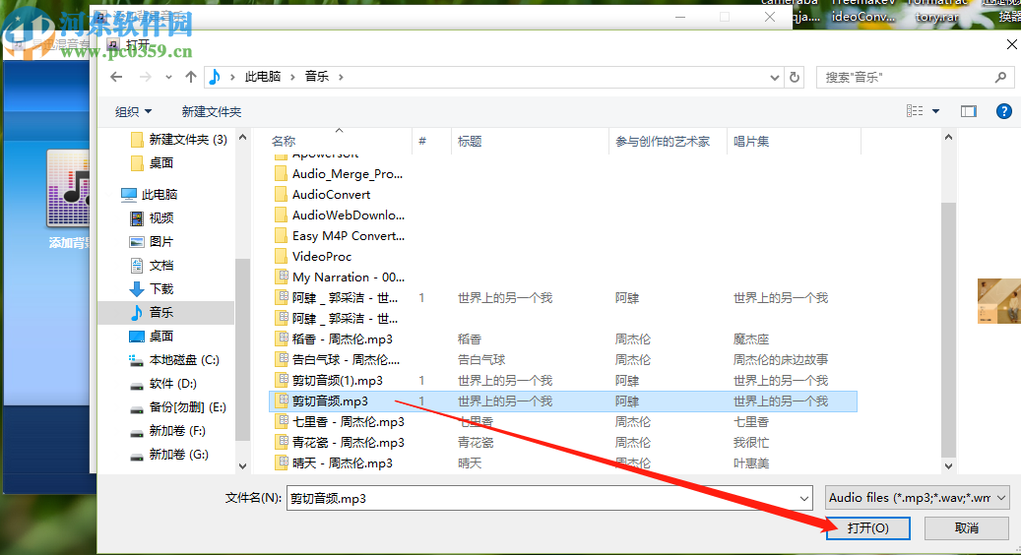Sort by the 唱片集 column header
Image resolution: width=1021 pixels, height=555 pixels.
click(794, 141)
